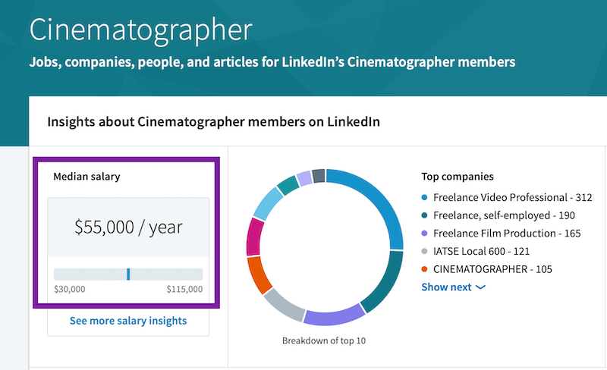Click the chevron arrow beside Show next
The image size is (607, 370).
(480, 287)
